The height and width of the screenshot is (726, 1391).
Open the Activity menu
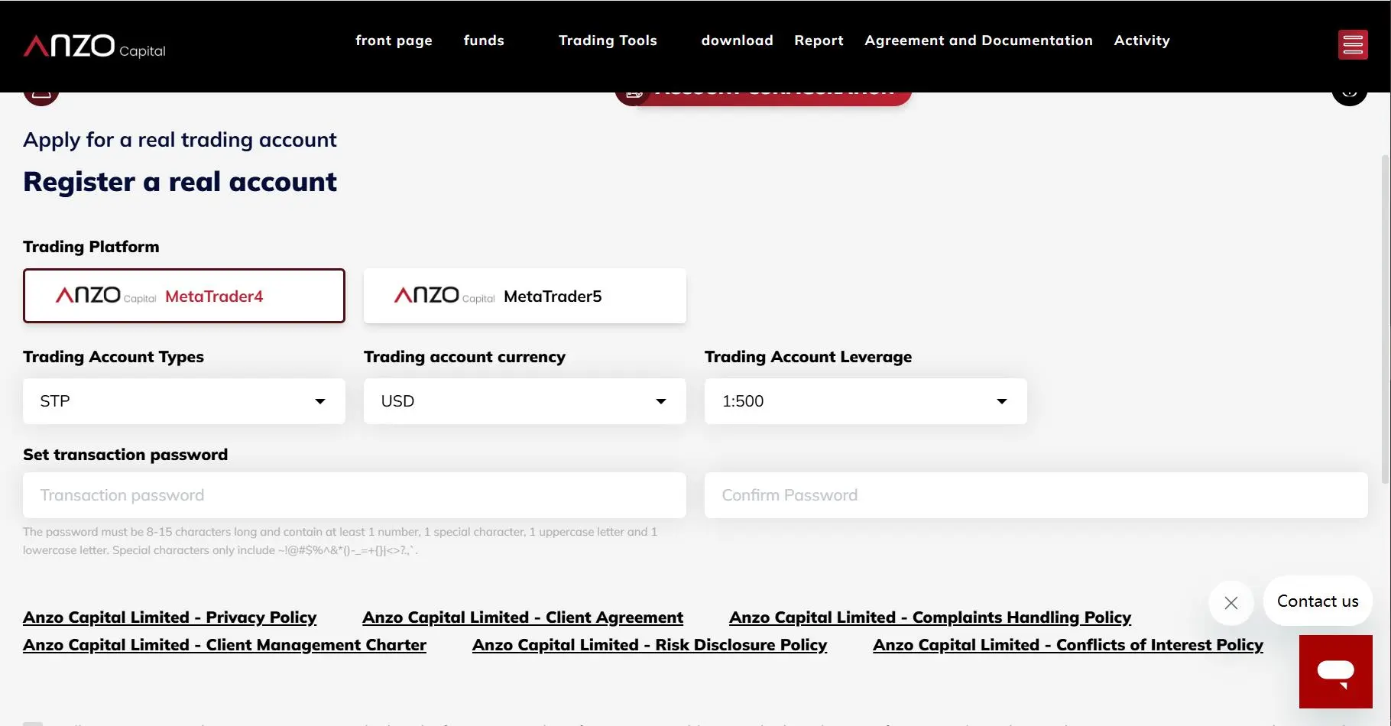click(1142, 41)
